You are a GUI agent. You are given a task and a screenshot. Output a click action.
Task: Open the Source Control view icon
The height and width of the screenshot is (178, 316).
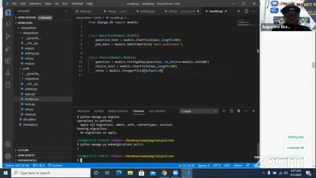click(8, 37)
